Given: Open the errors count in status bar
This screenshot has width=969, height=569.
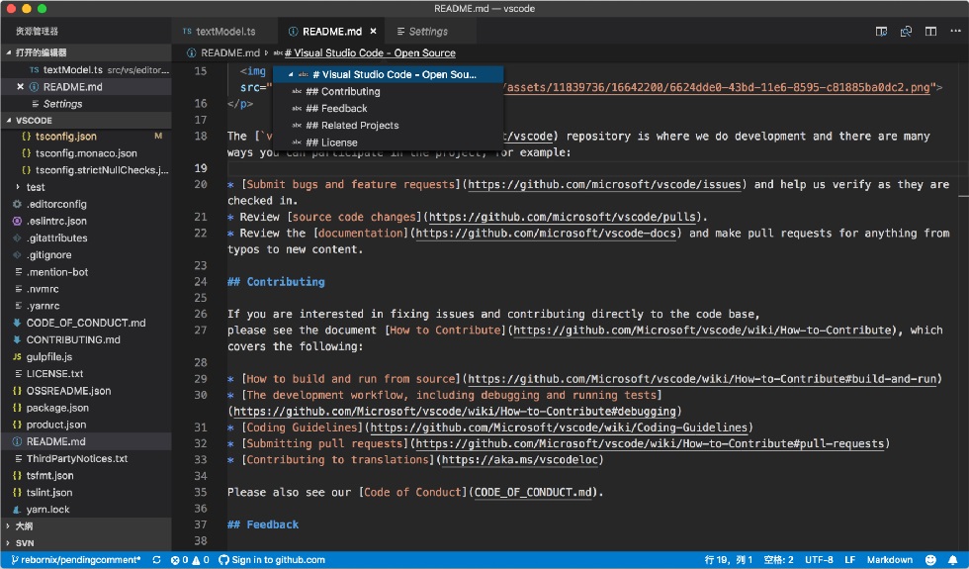Looking at the screenshot, I should tap(179, 560).
